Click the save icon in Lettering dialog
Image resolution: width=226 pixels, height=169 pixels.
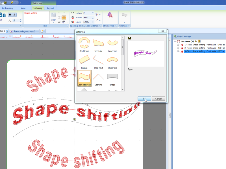pyautogui.click(x=129, y=38)
